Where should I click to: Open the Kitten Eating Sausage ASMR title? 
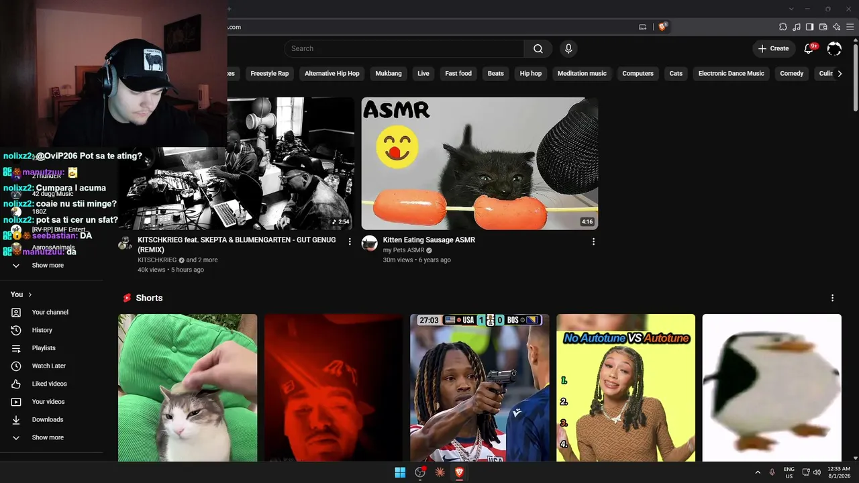pos(429,240)
